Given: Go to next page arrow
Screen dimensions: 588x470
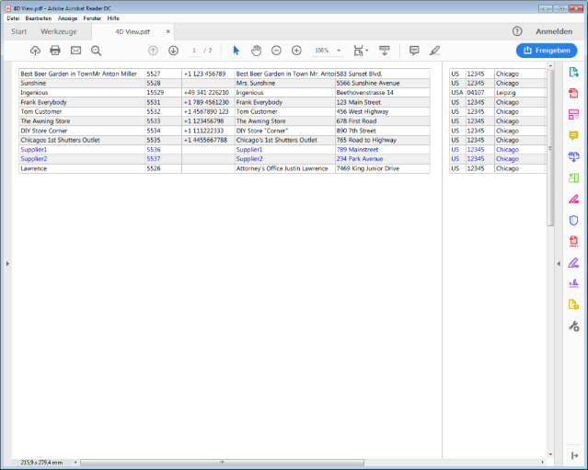Looking at the screenshot, I should [173, 51].
